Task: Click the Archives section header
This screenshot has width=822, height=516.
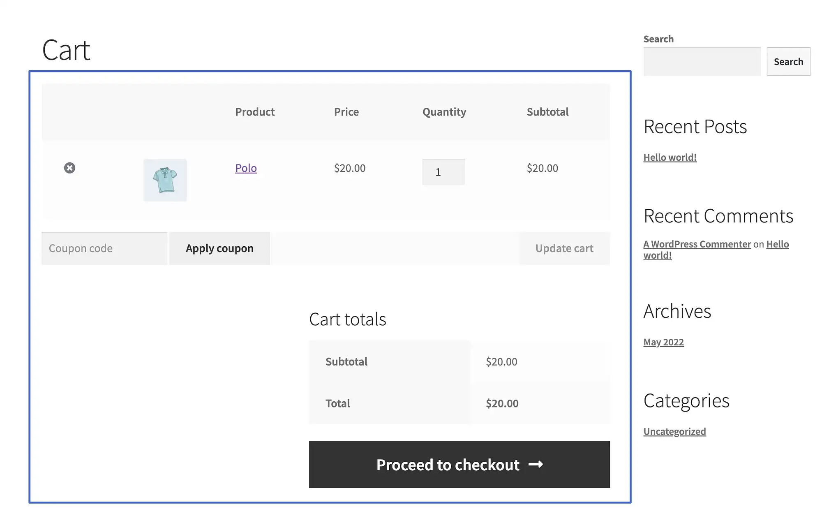Action: tap(677, 310)
